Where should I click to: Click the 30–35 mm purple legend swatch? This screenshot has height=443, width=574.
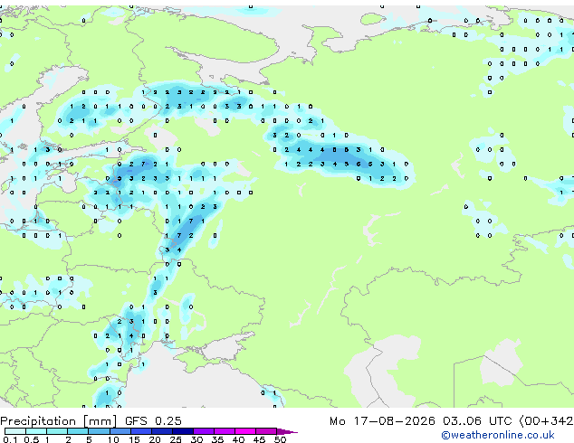[204, 431]
